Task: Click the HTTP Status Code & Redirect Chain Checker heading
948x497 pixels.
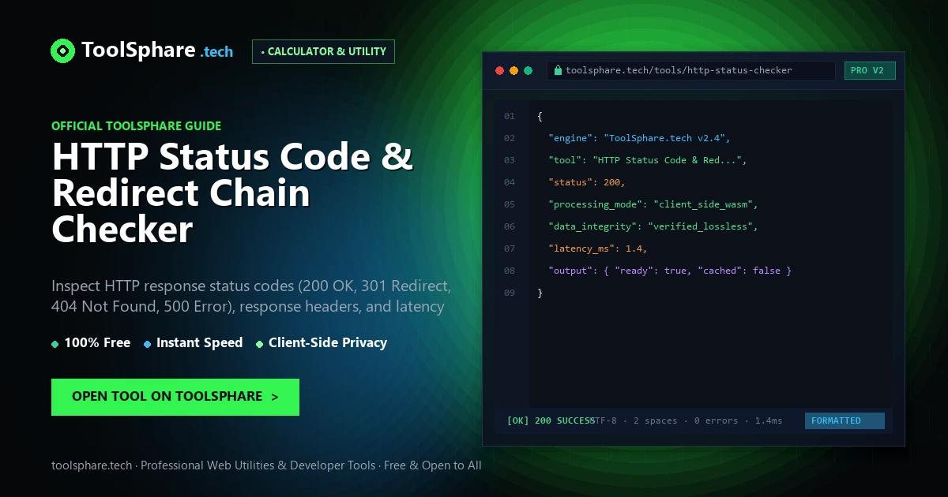Action: [x=232, y=192]
